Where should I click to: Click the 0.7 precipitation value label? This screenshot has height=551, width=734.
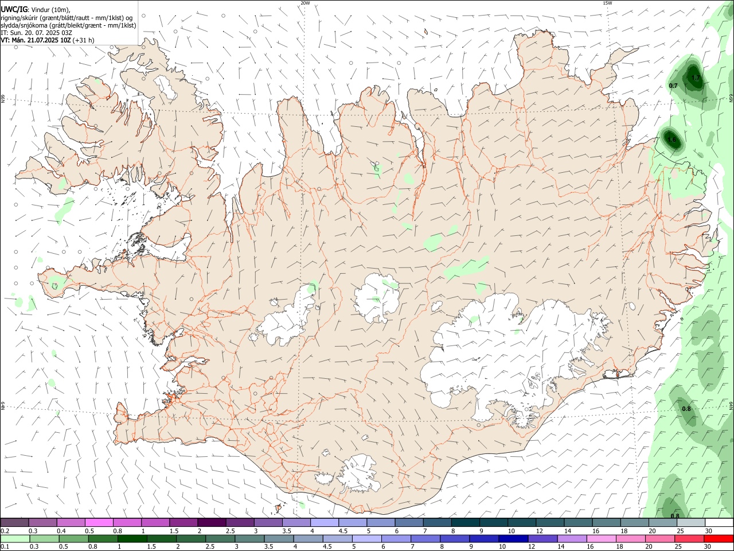673,86
